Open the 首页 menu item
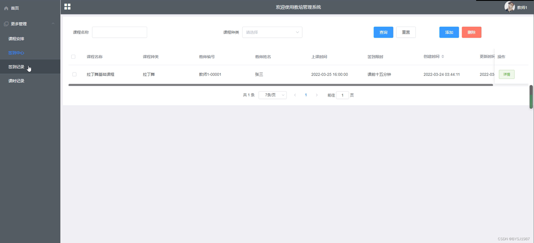Screen dimensions: 534x243 (x=30, y=8)
